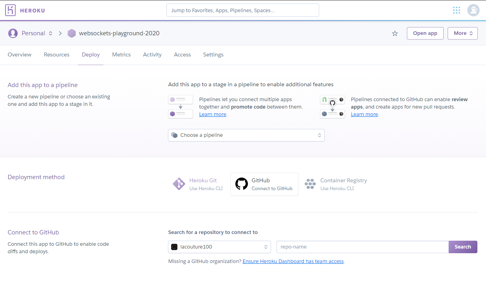Open the Heroku logo home link
The width and height of the screenshot is (486, 283).
coord(25,10)
